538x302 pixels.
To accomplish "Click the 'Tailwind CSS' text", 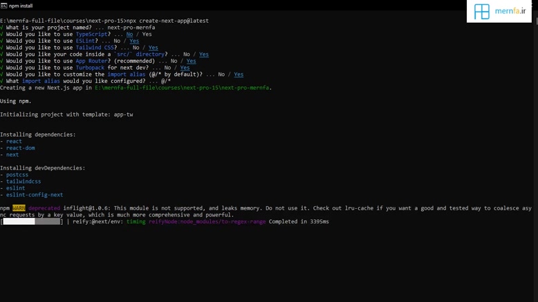I will click(x=95, y=48).
